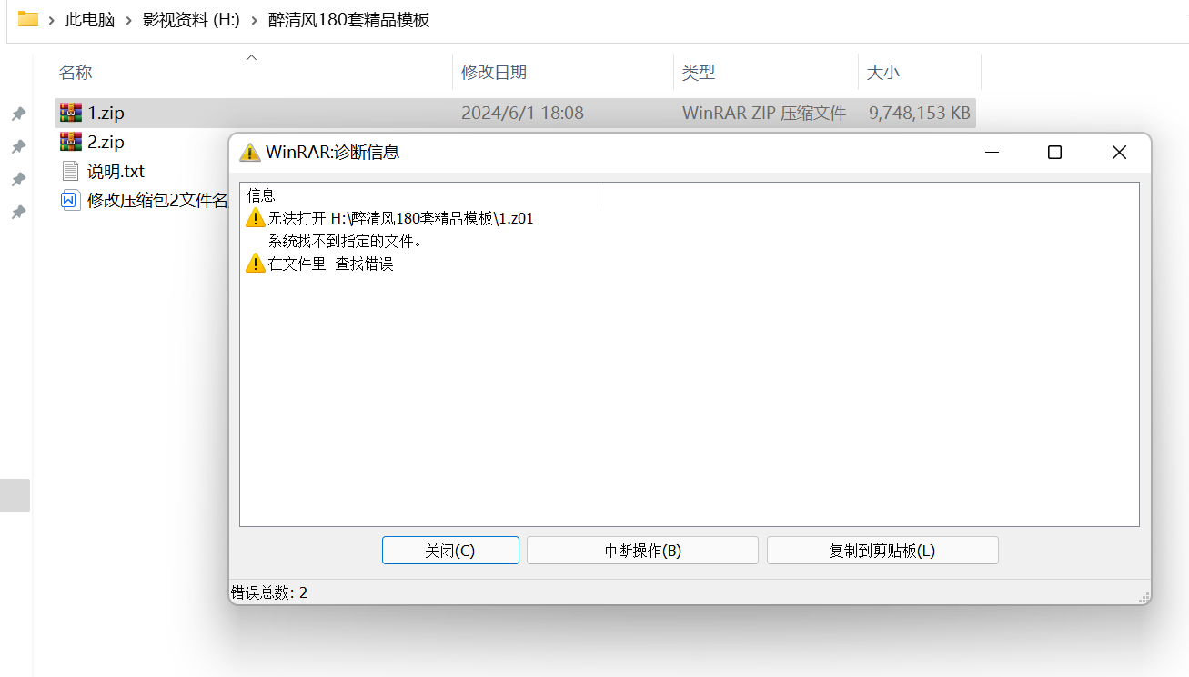The image size is (1189, 677).
Task: Maximize the WinRAR diagnostic window
Action: [1054, 152]
